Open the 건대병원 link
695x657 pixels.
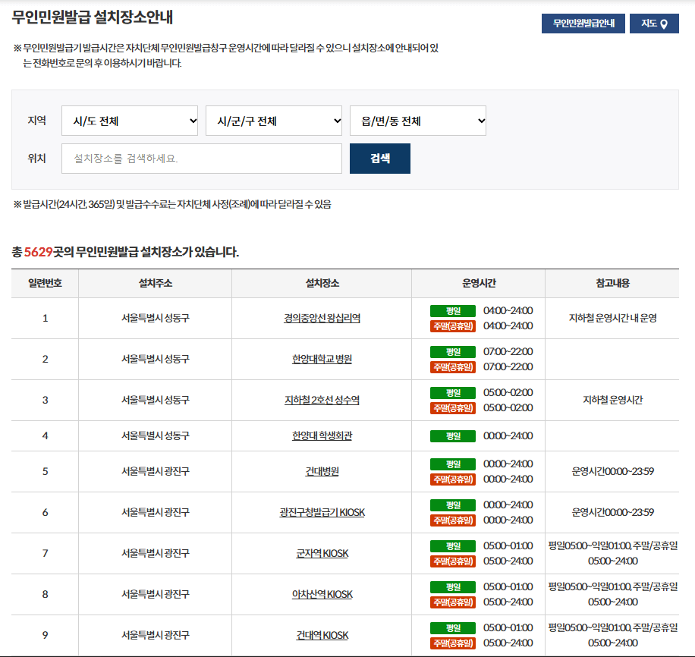(321, 470)
